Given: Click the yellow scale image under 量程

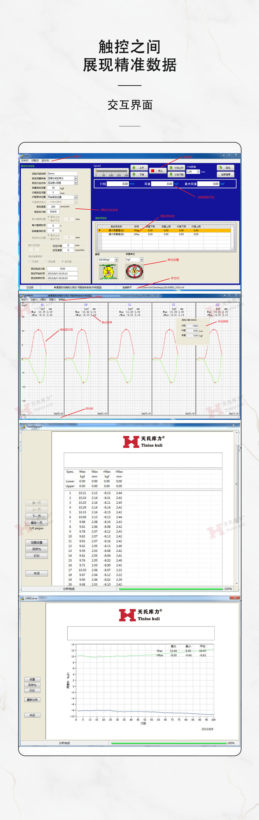Looking at the screenshot, I should (108, 272).
